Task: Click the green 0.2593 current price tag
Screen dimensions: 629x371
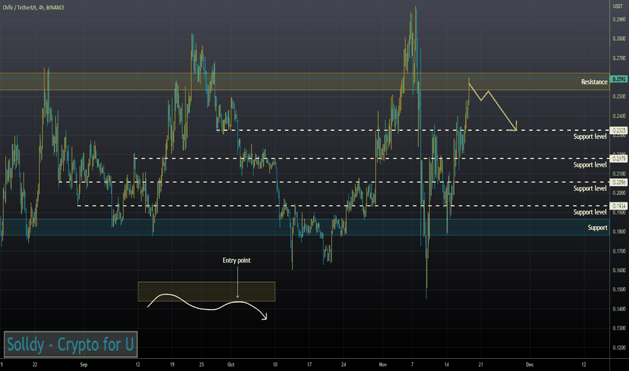Action: [x=619, y=79]
